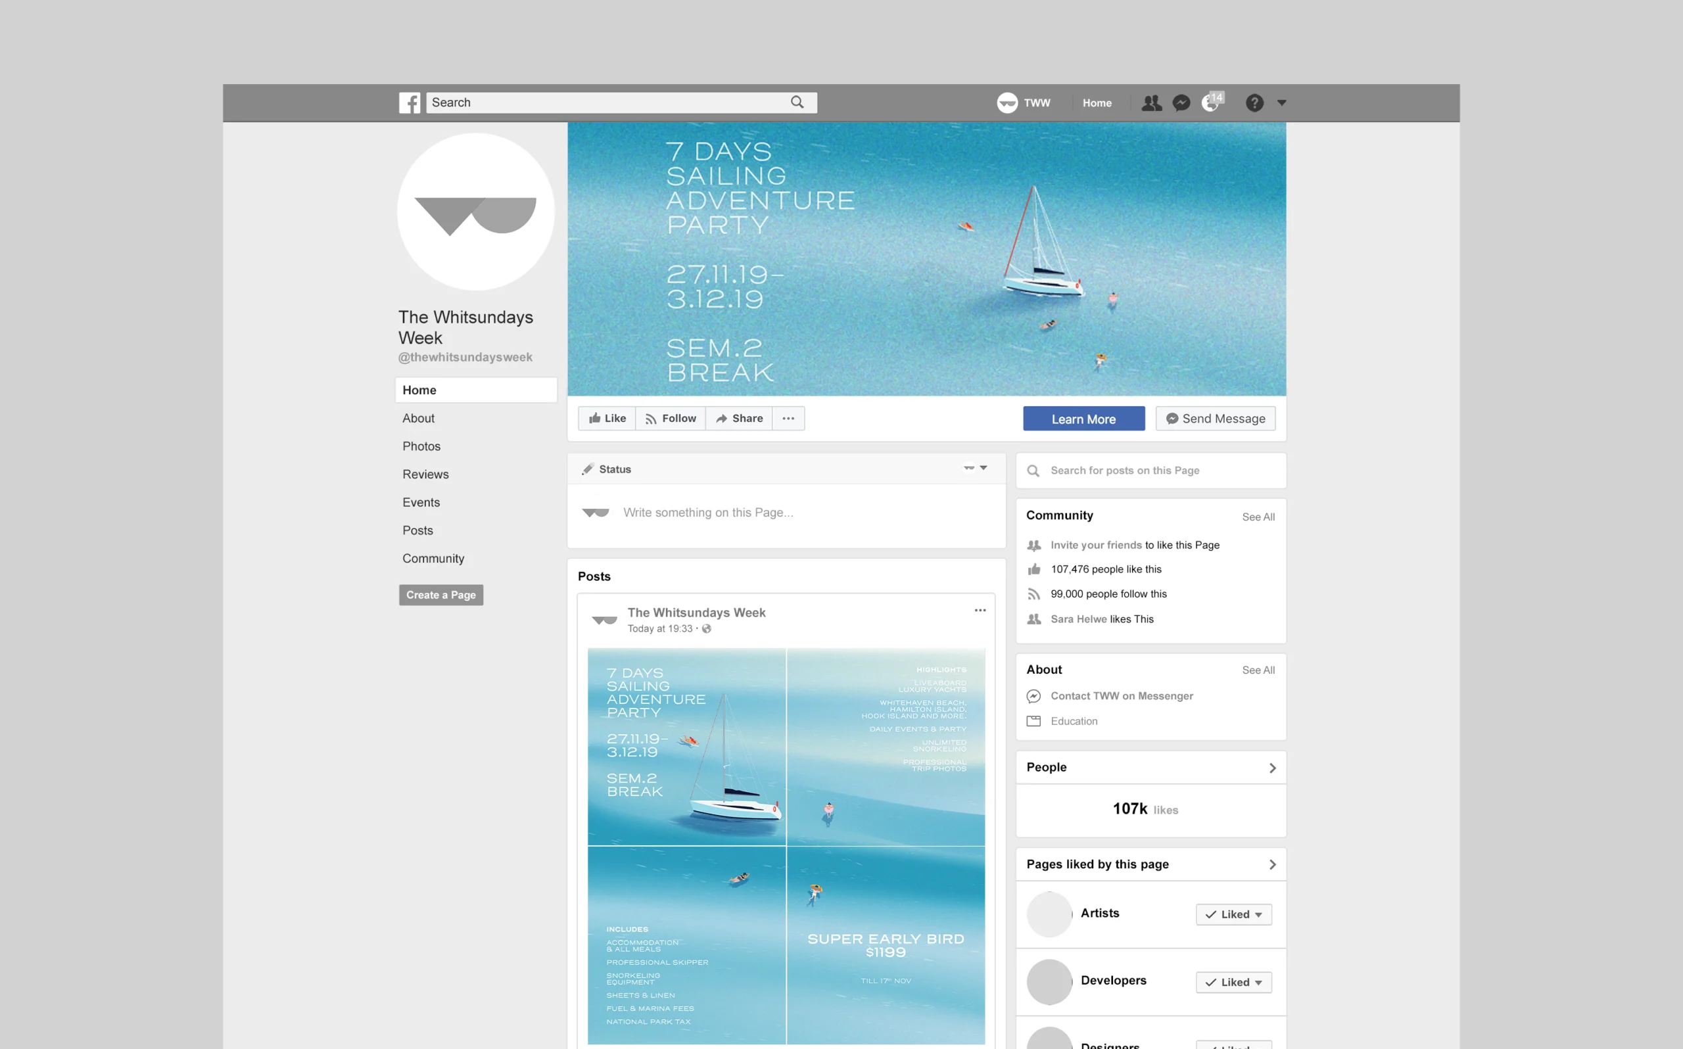Click See All in About section
Screen dimensions: 1683x1049
click(1258, 670)
